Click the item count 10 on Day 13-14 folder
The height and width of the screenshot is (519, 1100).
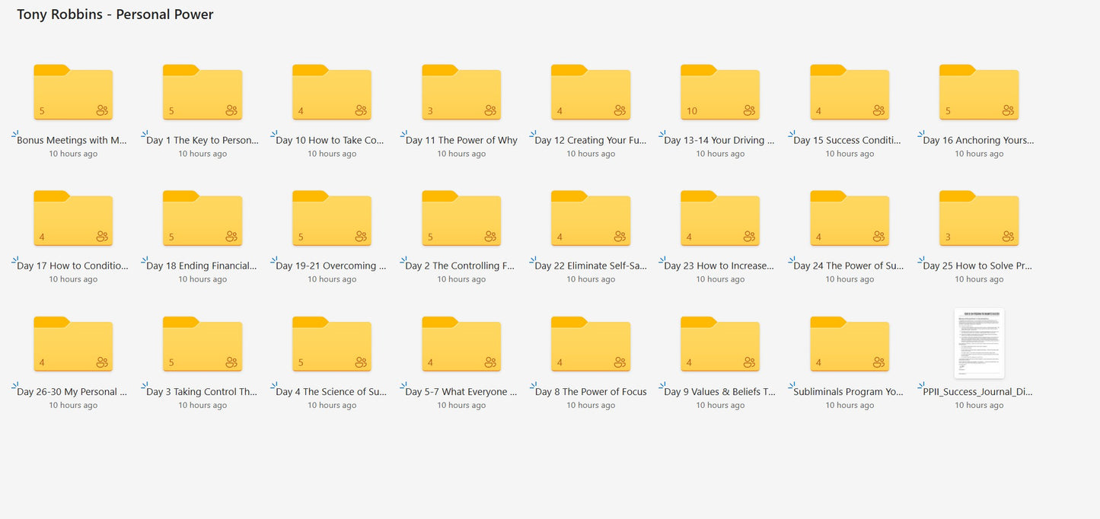[x=692, y=111]
